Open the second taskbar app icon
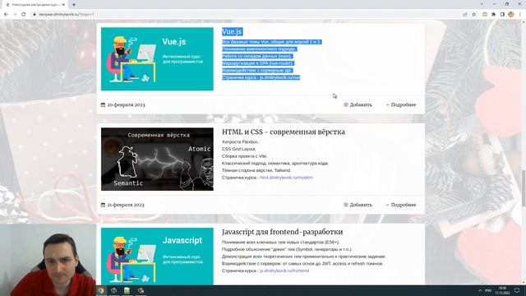Viewport: 526px width, 296px height. click(113, 290)
